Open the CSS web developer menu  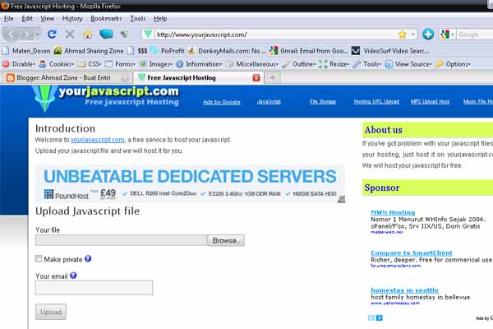(90, 64)
